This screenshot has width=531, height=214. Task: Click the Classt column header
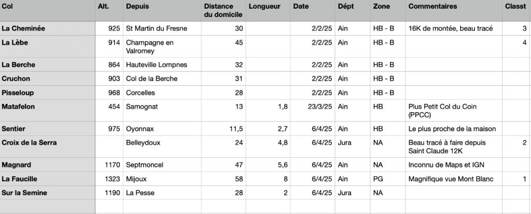pos(516,10)
